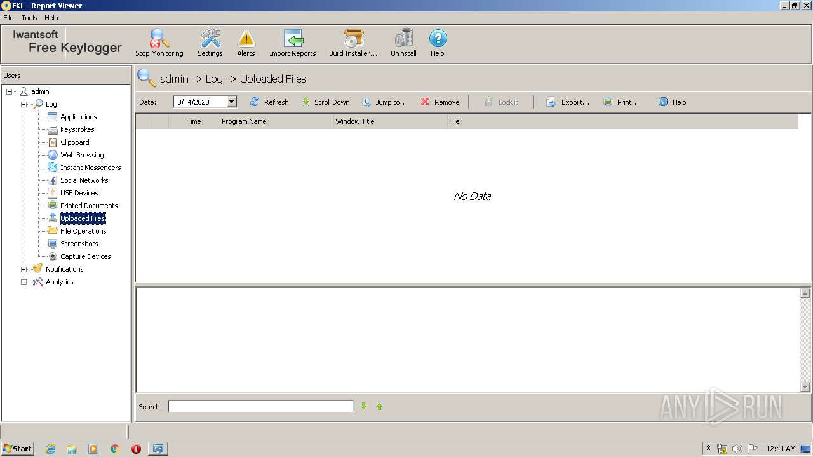Select the Log tree node
Image resolution: width=813 pixels, height=457 pixels.
(x=51, y=104)
